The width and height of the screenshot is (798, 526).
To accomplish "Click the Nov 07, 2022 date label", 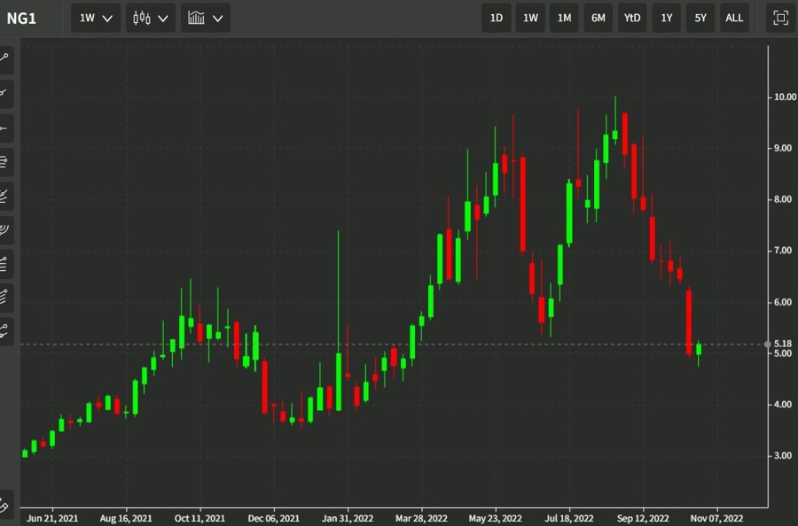I will pyautogui.click(x=716, y=518).
